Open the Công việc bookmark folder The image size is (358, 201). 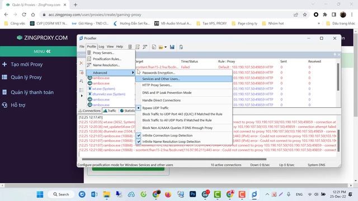(15, 23)
